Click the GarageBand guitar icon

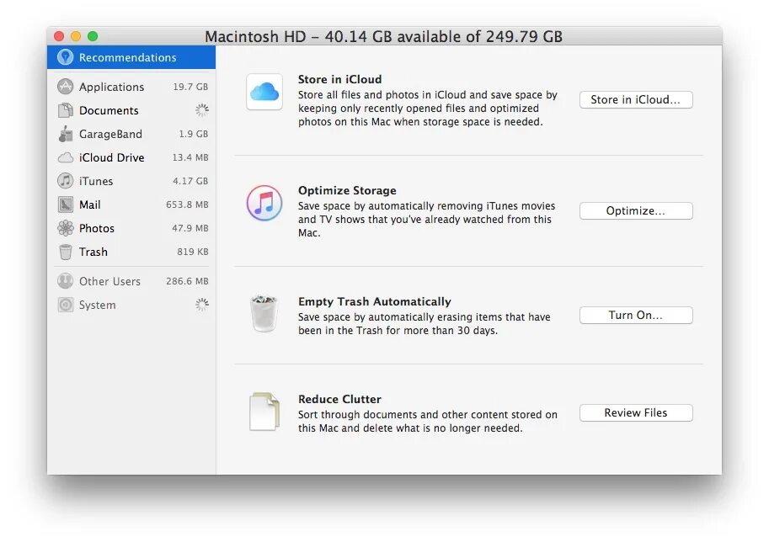point(65,134)
